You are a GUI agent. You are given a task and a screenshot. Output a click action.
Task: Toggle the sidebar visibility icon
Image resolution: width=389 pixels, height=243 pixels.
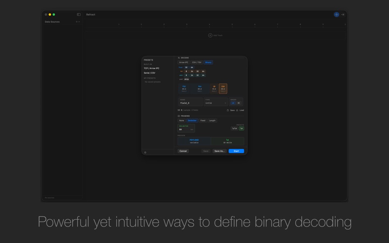(79, 14)
